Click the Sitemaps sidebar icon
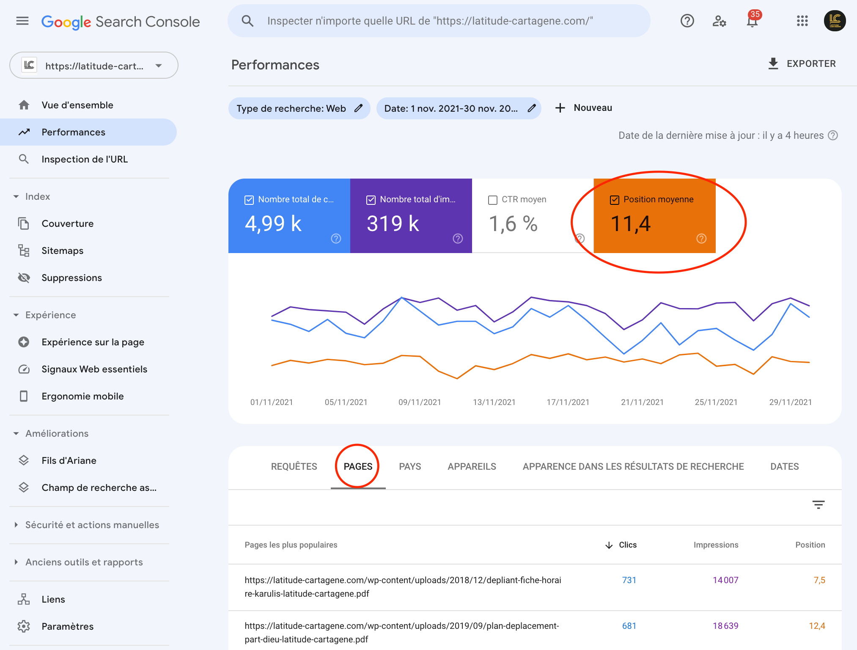This screenshot has width=857, height=650. 24,251
